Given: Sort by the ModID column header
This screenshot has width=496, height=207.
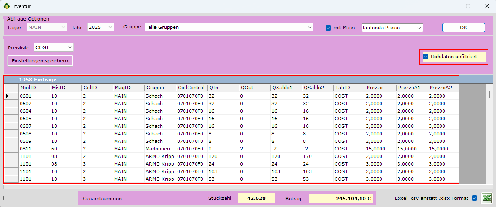Looking at the screenshot, I should (x=34, y=88).
